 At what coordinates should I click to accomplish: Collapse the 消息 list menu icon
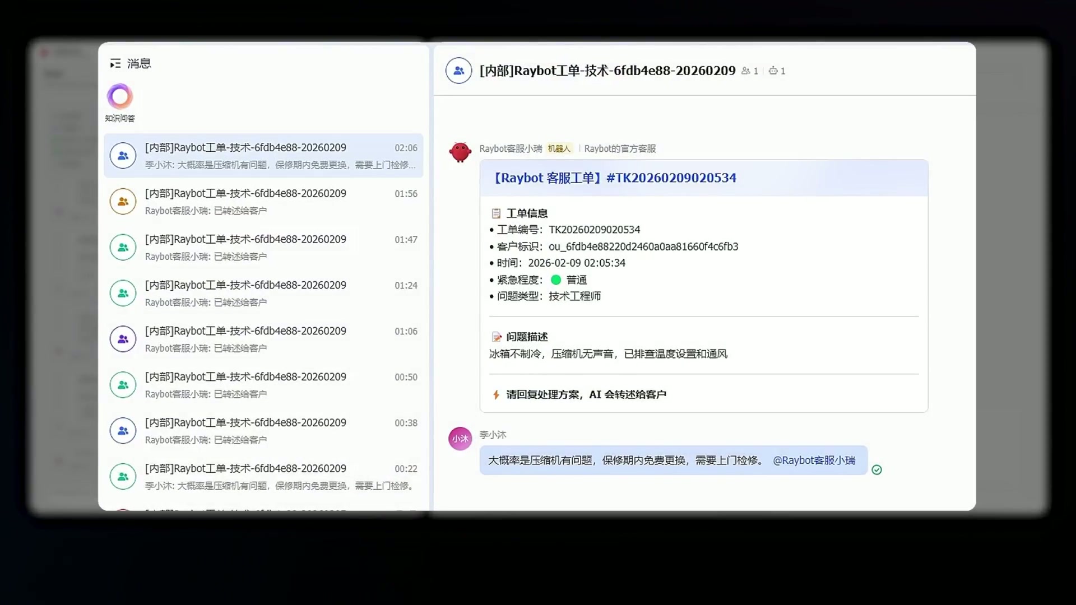[x=115, y=63]
